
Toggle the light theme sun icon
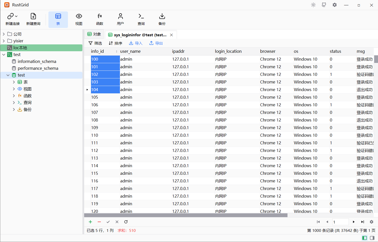tap(313, 5)
